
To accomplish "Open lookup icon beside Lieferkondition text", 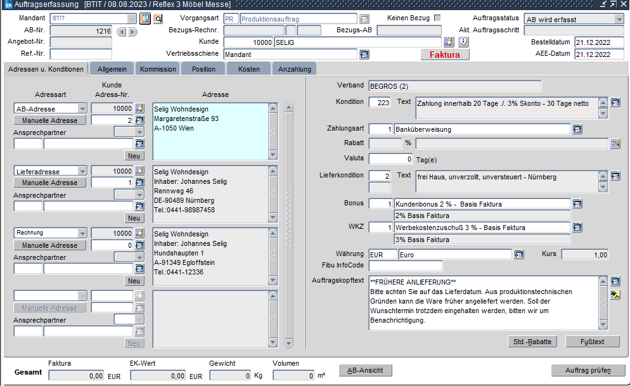I will pos(615,176).
